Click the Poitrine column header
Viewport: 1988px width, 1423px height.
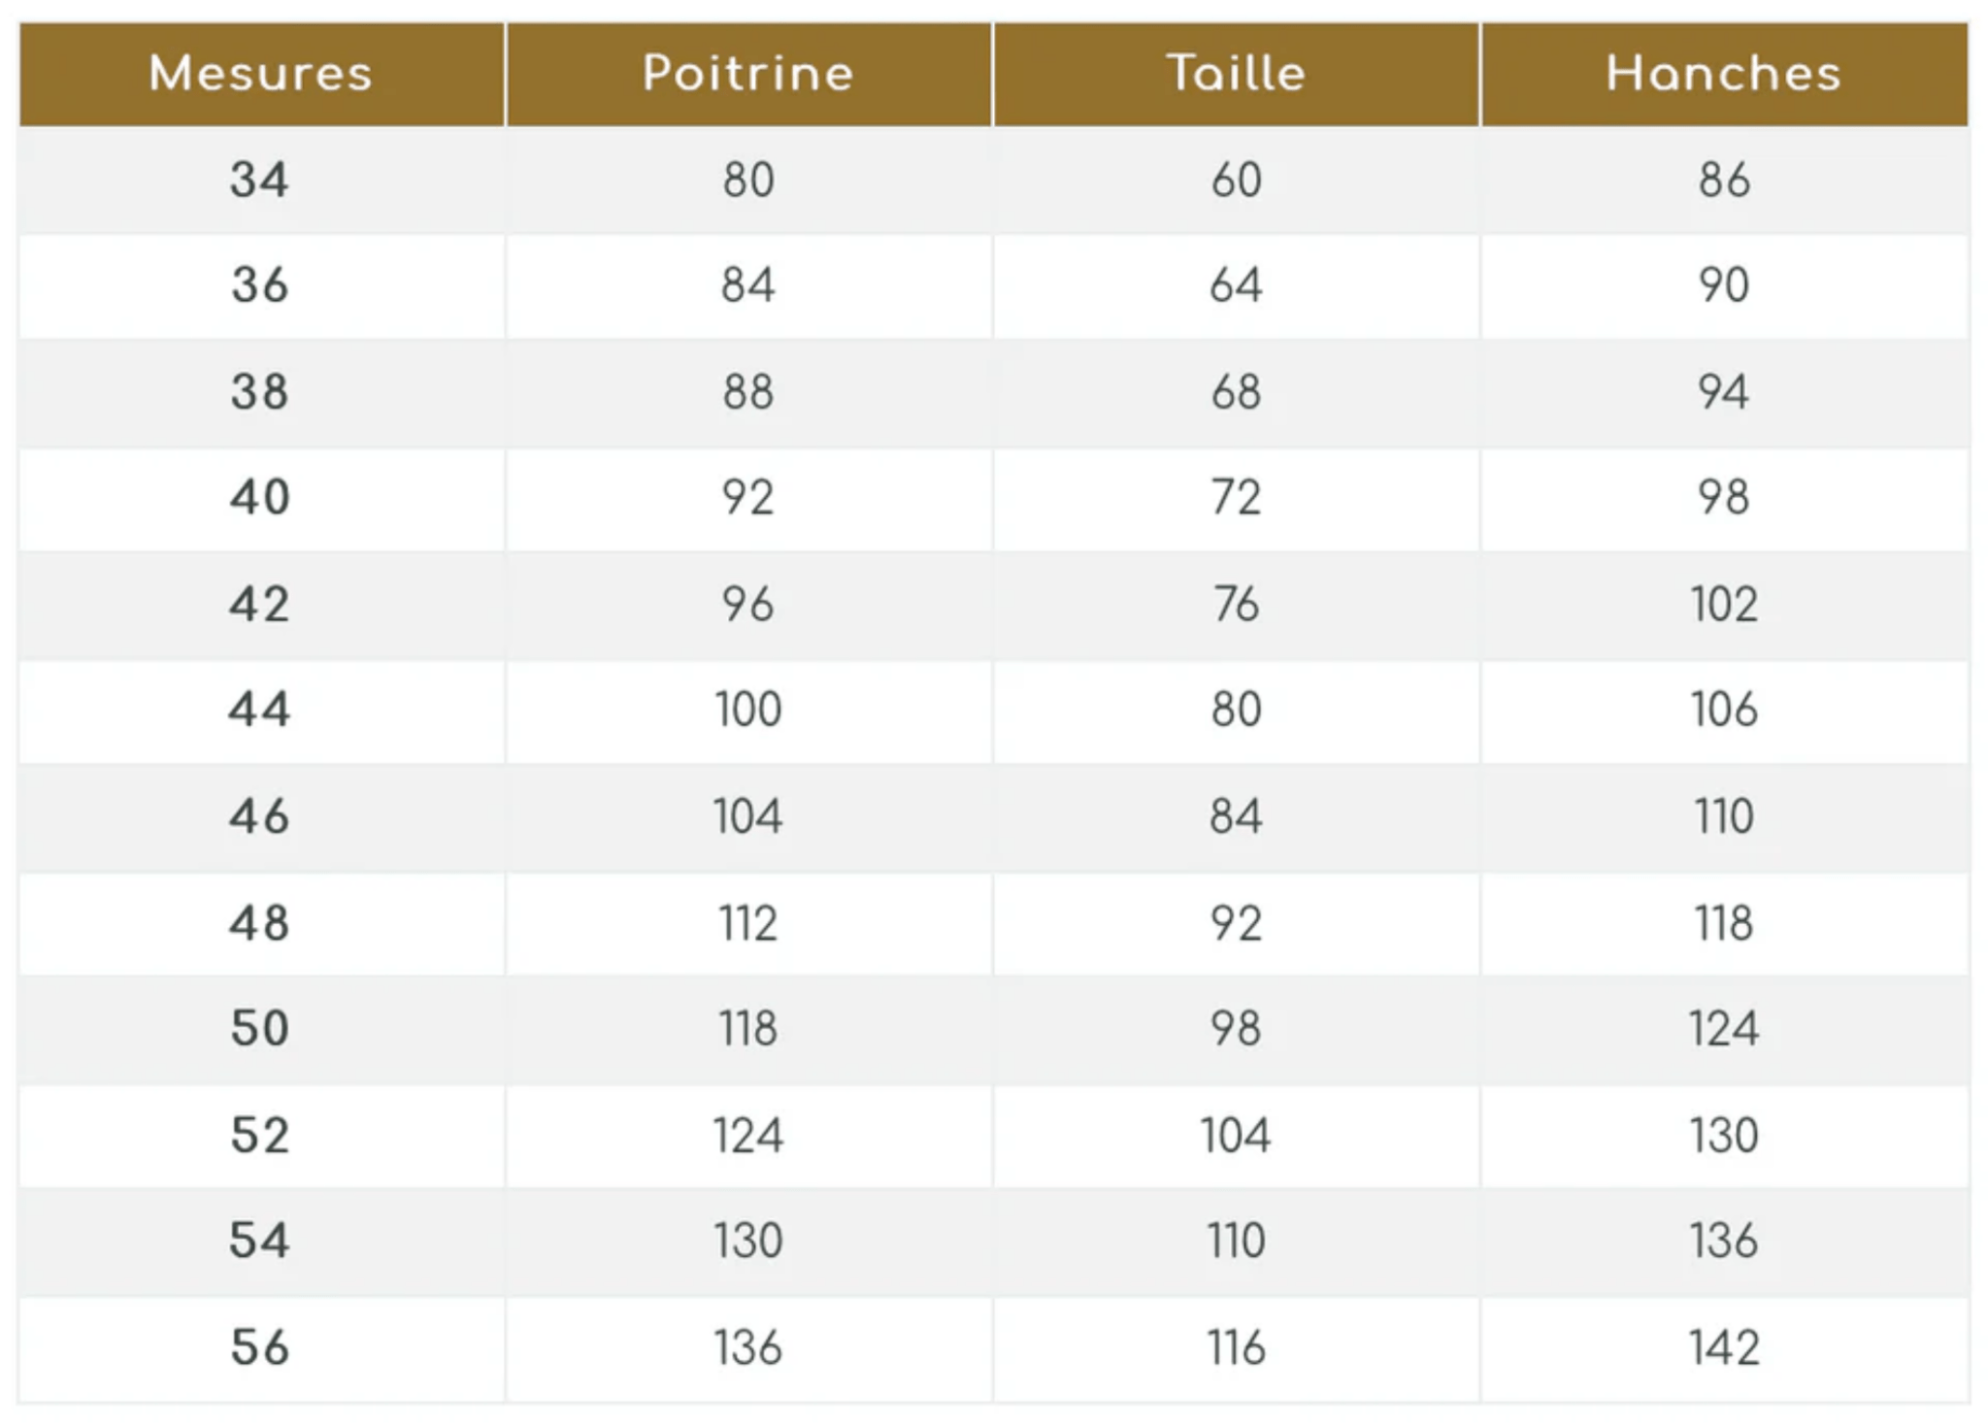(747, 74)
